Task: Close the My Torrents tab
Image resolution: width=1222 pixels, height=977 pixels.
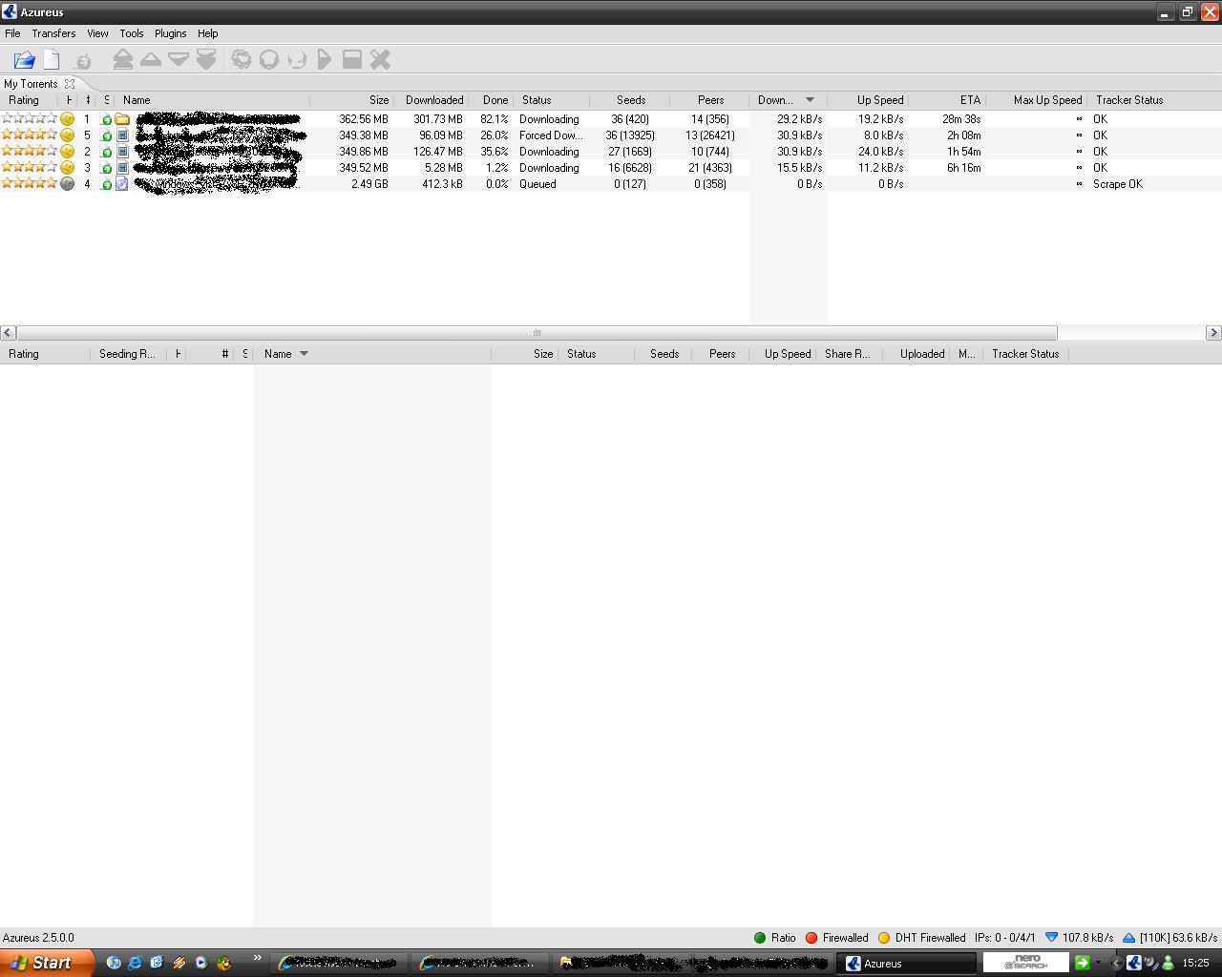Action: pos(70,84)
